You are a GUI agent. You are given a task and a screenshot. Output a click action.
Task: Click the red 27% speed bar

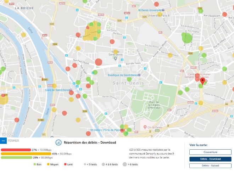click(x=16, y=150)
